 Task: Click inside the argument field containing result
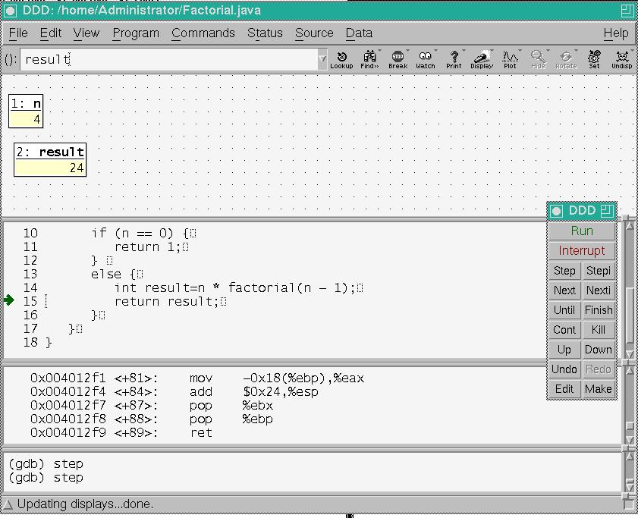[169, 59]
